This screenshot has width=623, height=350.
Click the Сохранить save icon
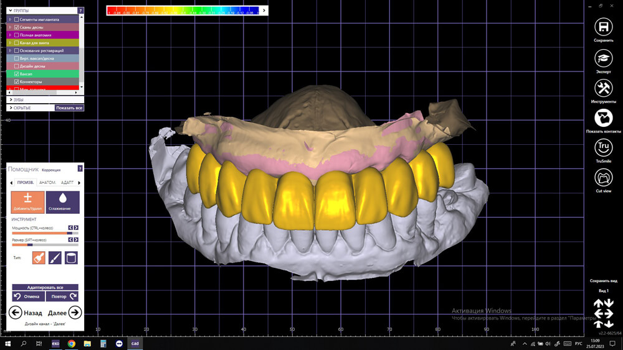[x=603, y=27]
